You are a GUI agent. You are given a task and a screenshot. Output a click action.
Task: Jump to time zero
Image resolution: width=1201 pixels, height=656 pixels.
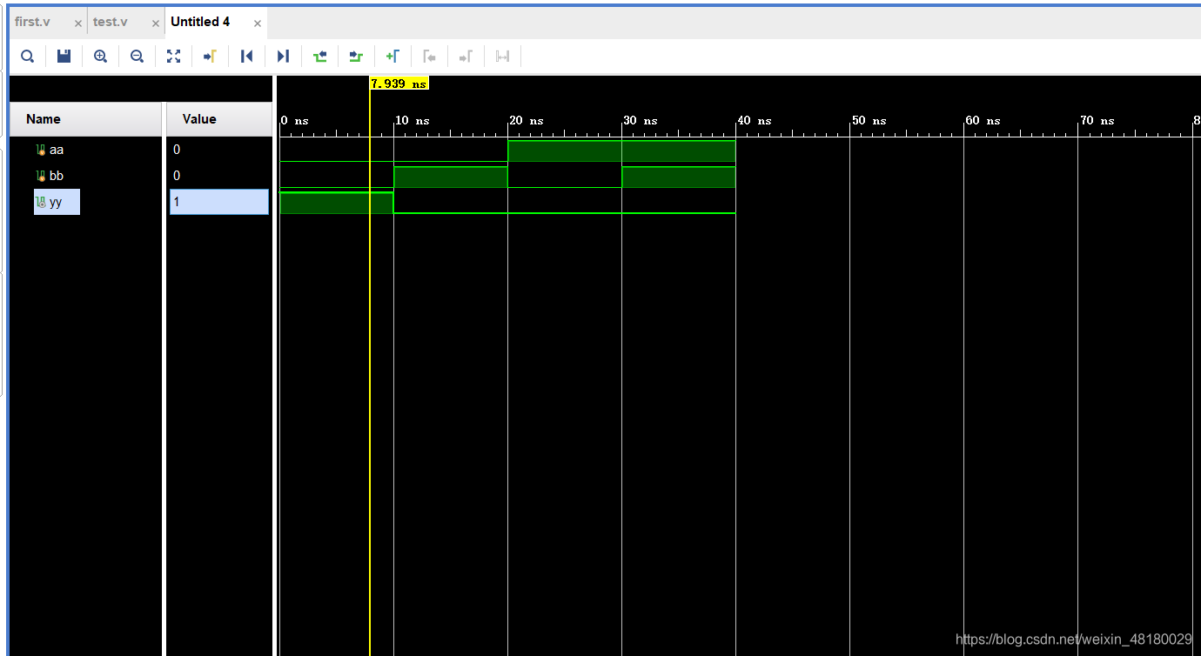[246, 57]
